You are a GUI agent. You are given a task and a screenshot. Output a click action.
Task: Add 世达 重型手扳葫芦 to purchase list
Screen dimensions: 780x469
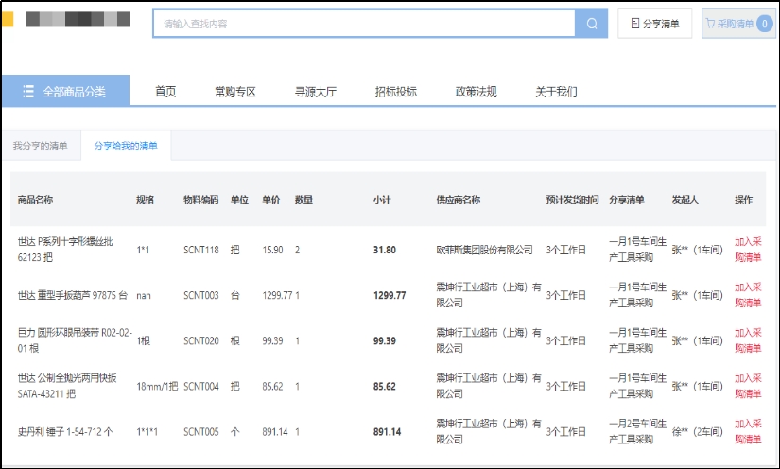(748, 295)
